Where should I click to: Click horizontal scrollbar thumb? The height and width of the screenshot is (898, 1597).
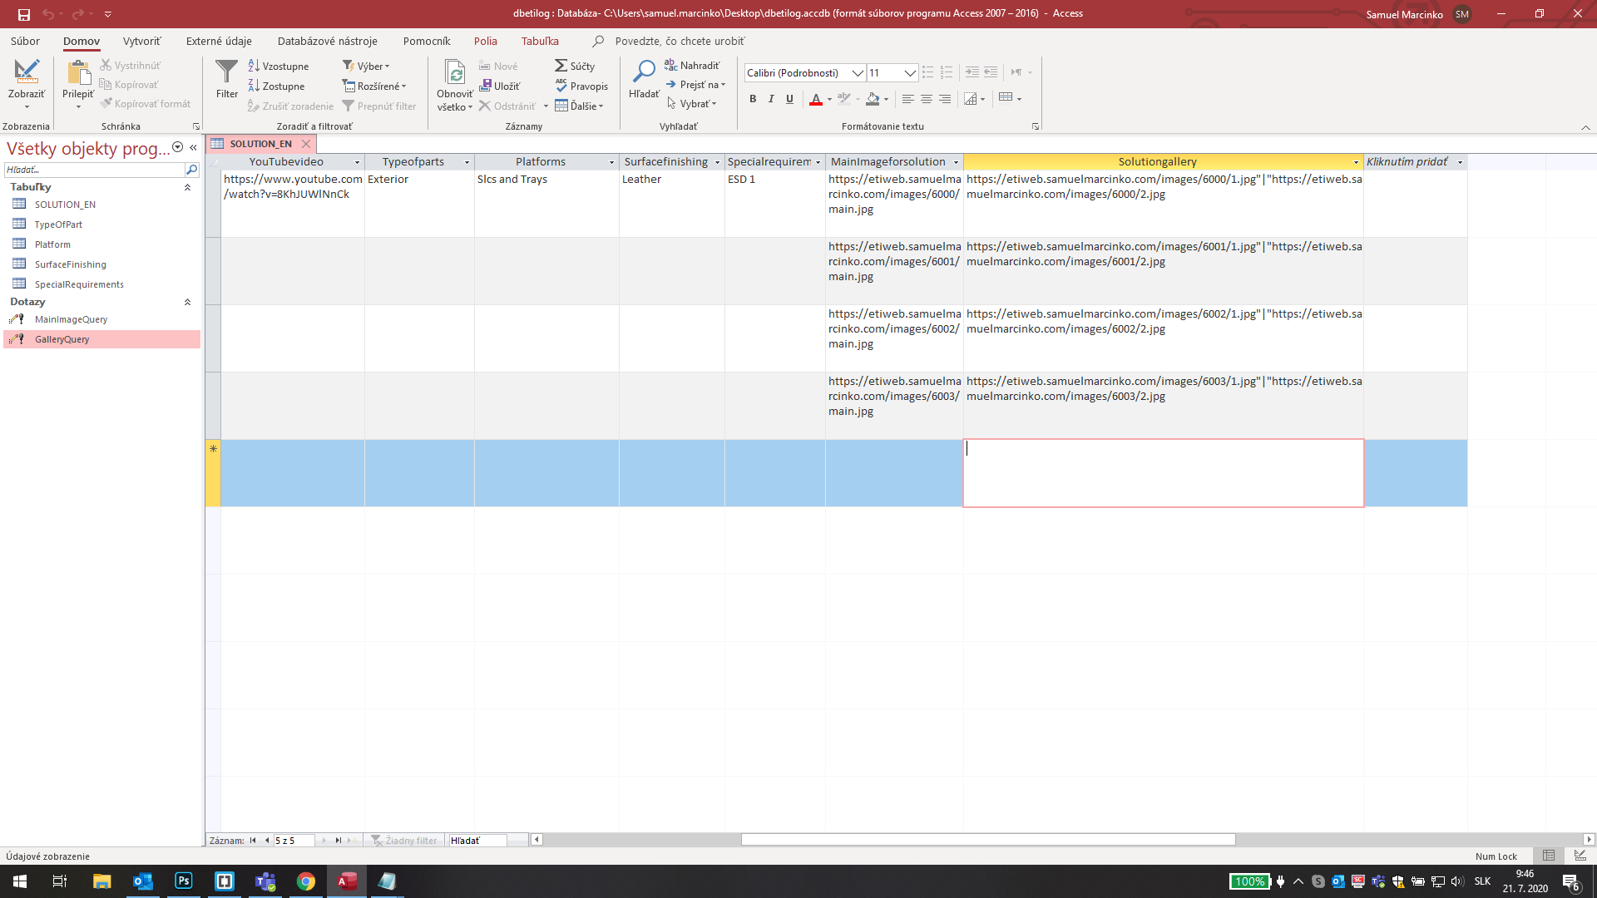coord(988,840)
